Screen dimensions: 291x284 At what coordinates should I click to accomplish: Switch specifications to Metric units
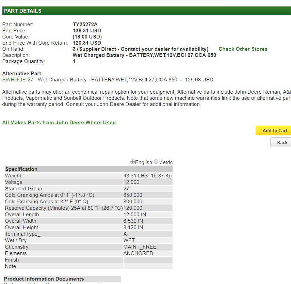tap(156, 162)
